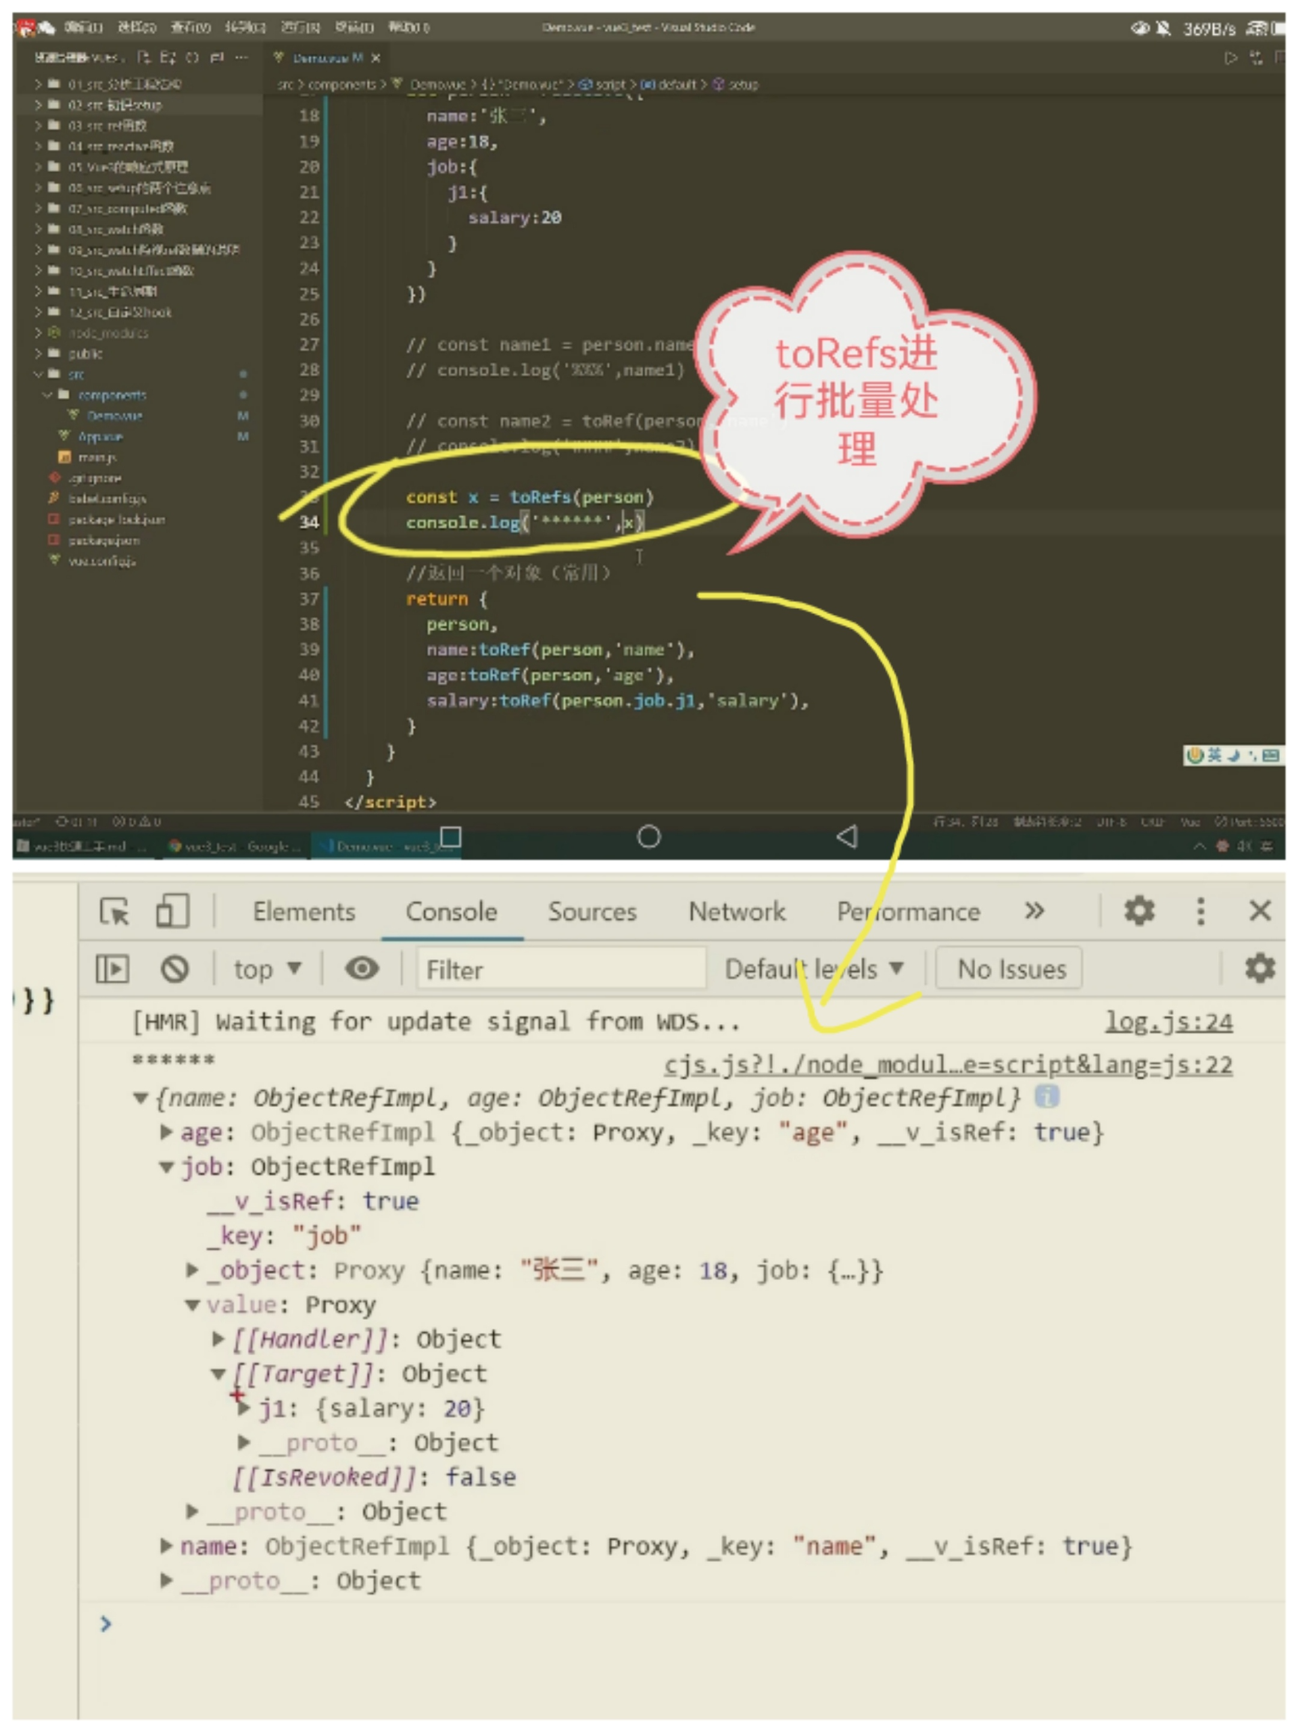Toggle the device toolbar icon
This screenshot has height=1732, width=1298.
point(172,910)
